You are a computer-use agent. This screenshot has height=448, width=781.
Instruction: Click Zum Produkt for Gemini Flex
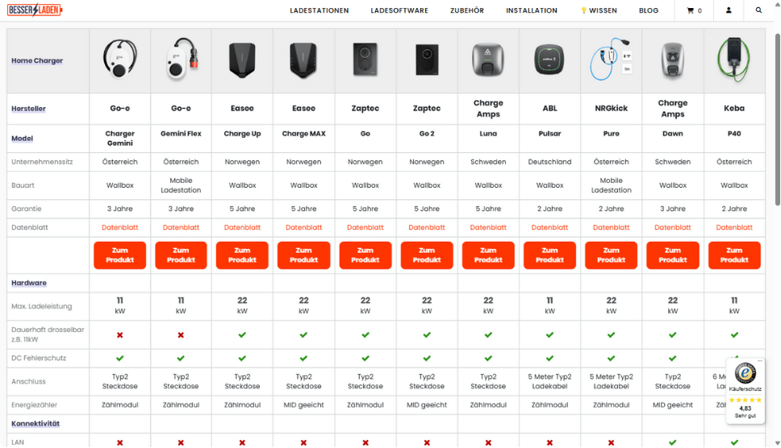coord(181,255)
